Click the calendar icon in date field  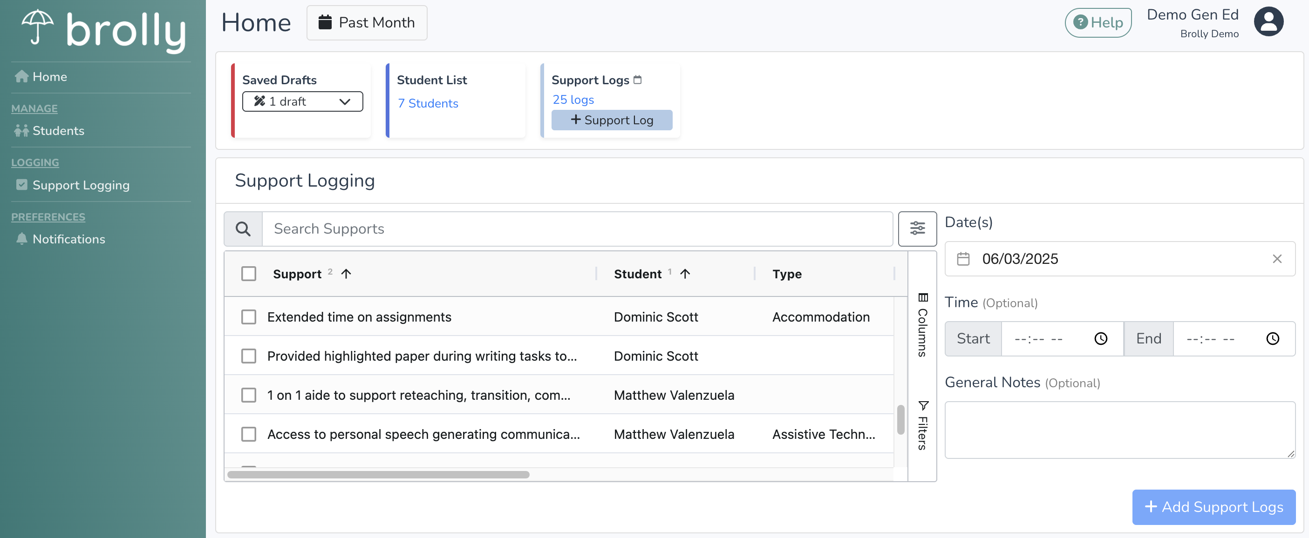click(x=963, y=259)
